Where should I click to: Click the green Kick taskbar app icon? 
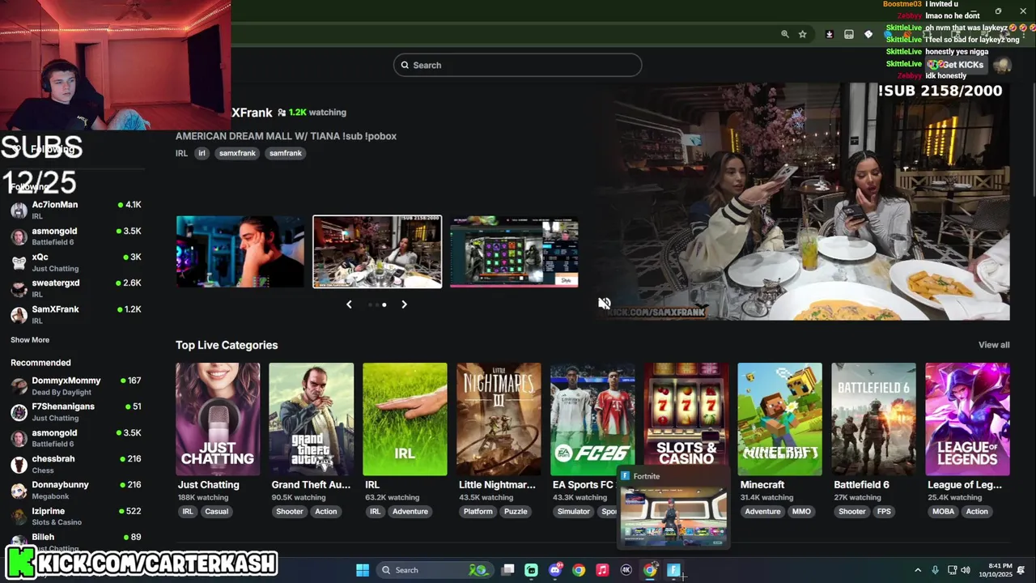[x=531, y=570]
